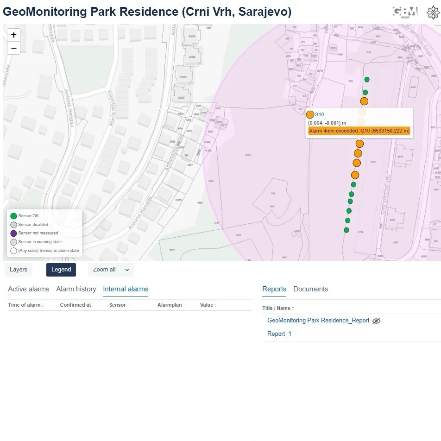Screen dimensions: 441x441
Task: Click the GBM Group logo
Action: [405, 13]
